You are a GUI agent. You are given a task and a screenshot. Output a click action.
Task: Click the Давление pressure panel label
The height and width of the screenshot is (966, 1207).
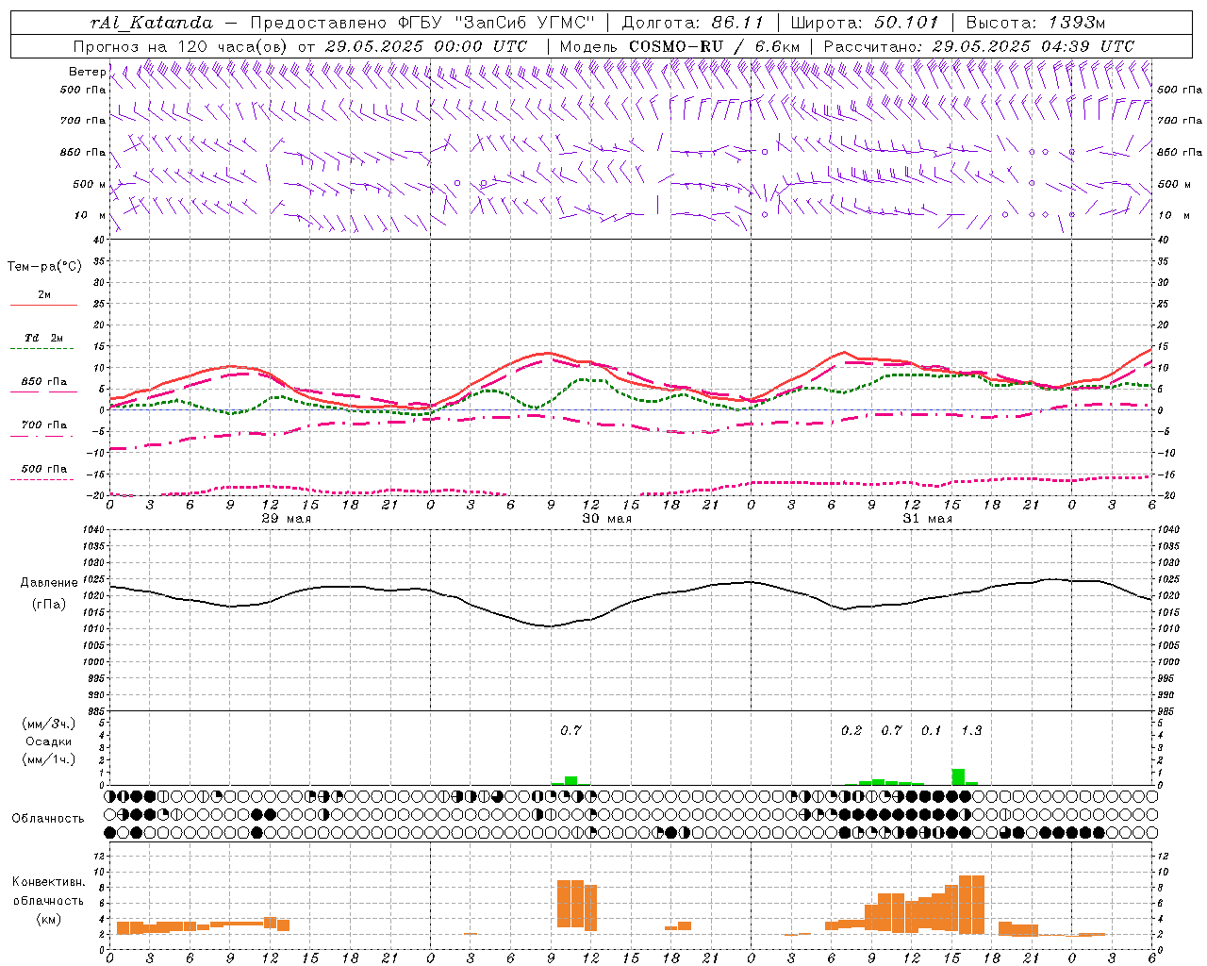48,583
